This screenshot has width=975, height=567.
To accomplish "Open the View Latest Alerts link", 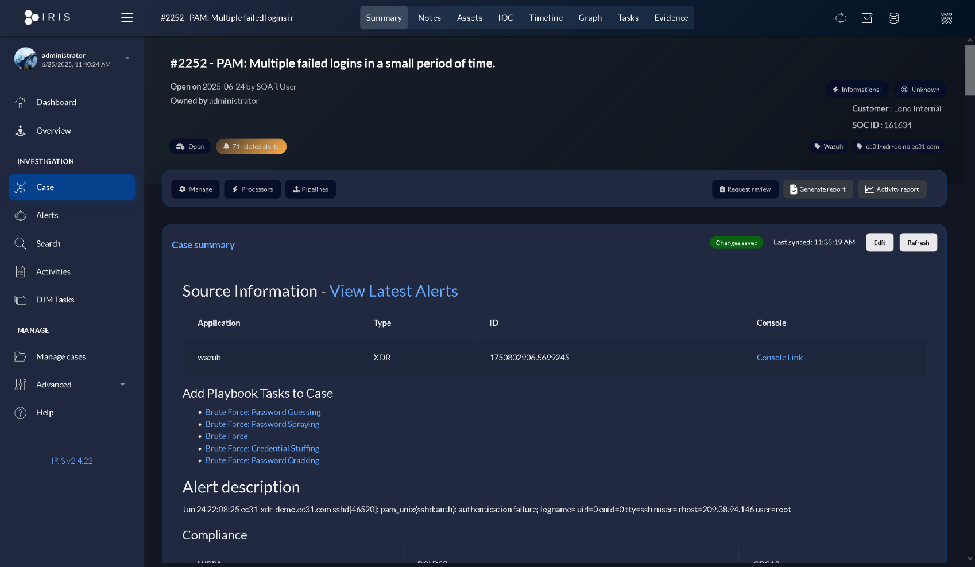I will pos(393,292).
